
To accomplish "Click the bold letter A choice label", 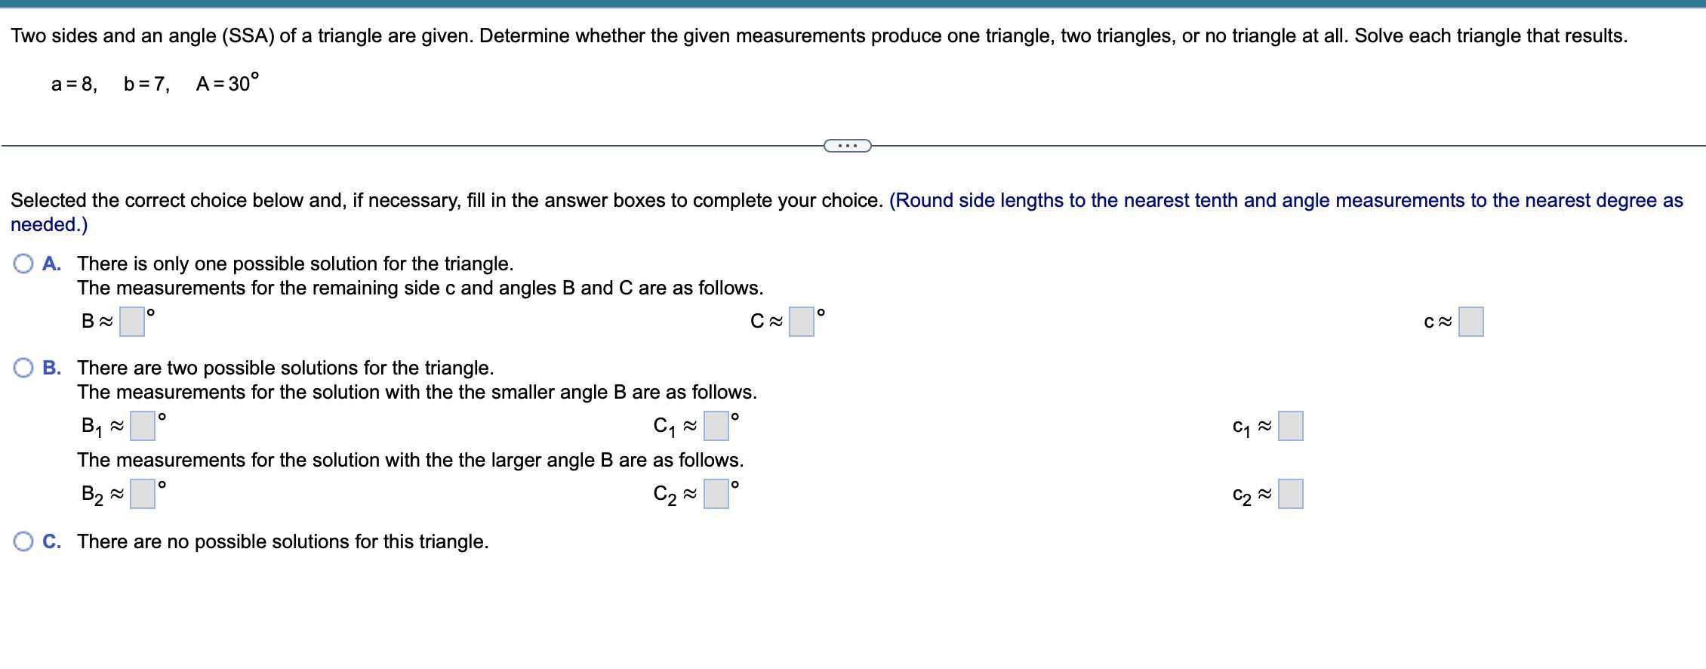I will (x=51, y=264).
